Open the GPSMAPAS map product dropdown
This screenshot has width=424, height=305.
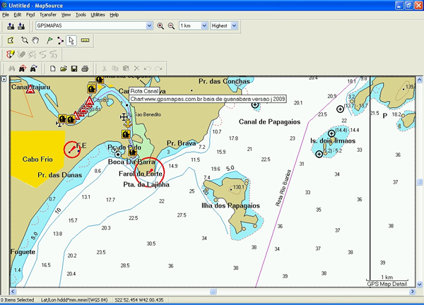click(149, 26)
